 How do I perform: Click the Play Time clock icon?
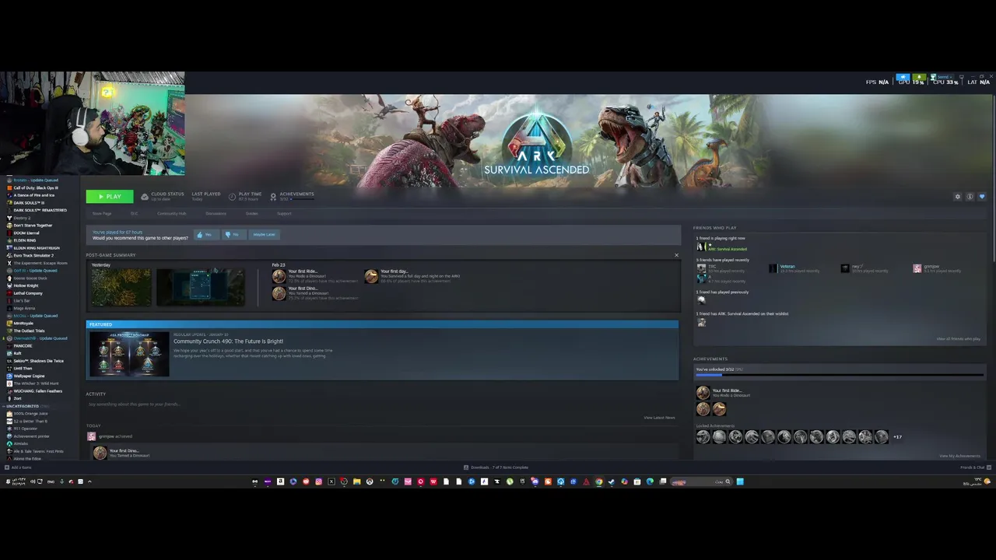pos(232,197)
